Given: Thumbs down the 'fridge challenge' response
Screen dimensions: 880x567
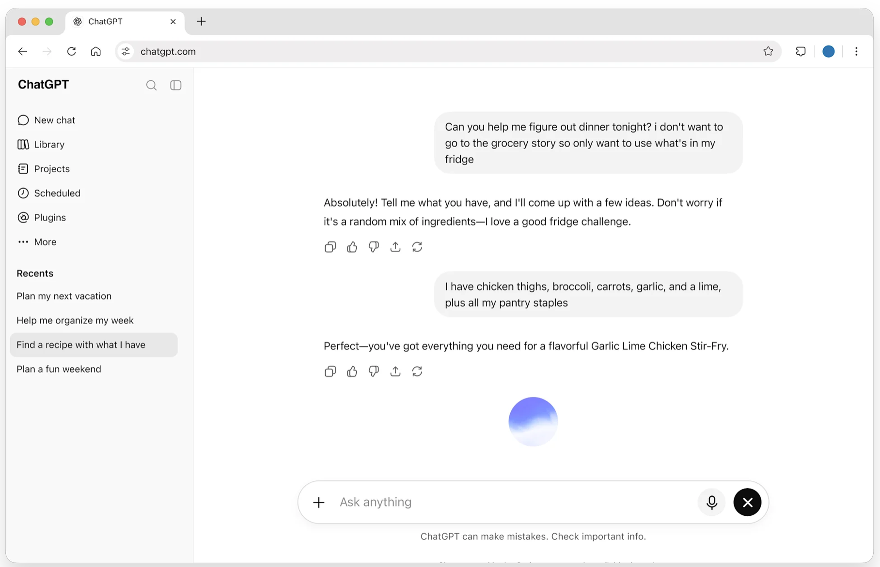Looking at the screenshot, I should (374, 247).
